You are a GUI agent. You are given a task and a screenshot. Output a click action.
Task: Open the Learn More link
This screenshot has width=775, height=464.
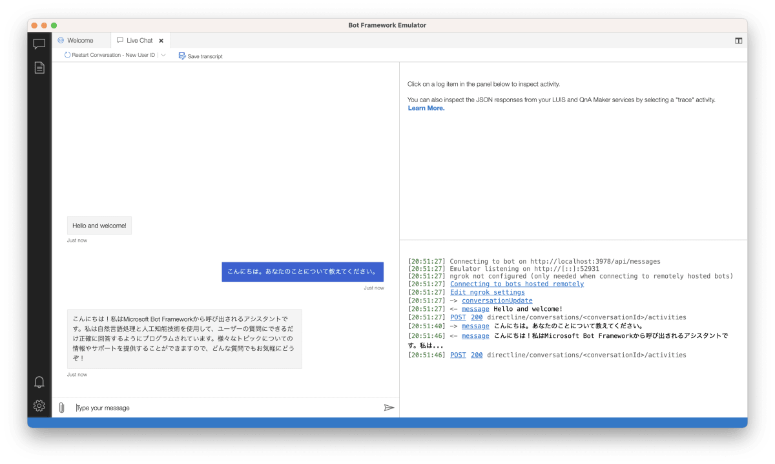[426, 108]
